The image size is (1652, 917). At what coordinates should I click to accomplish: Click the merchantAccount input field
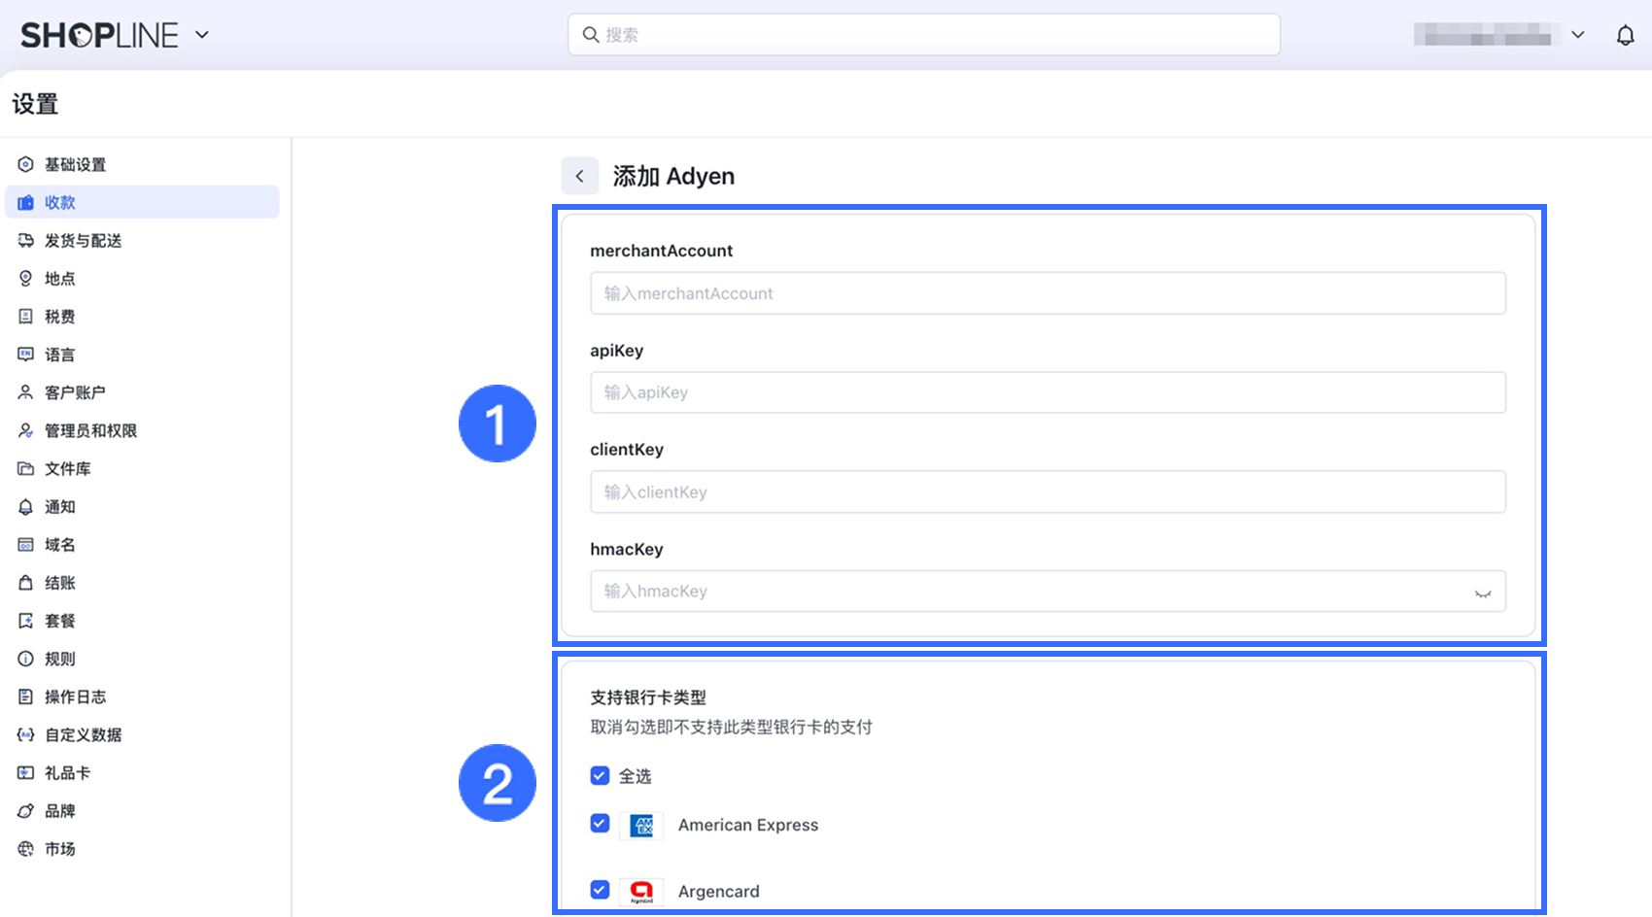[1048, 293]
